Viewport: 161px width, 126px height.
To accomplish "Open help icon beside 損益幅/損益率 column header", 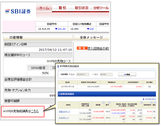I will click(x=142, y=102).
